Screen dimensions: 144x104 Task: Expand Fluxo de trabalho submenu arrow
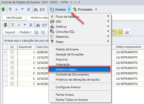pyautogui.click(x=108, y=16)
